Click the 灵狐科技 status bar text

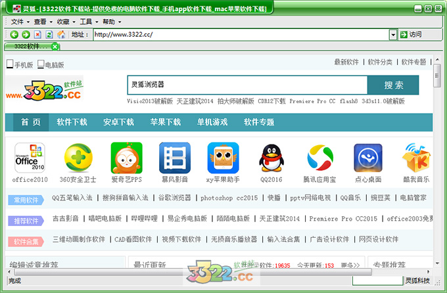coord(417,281)
